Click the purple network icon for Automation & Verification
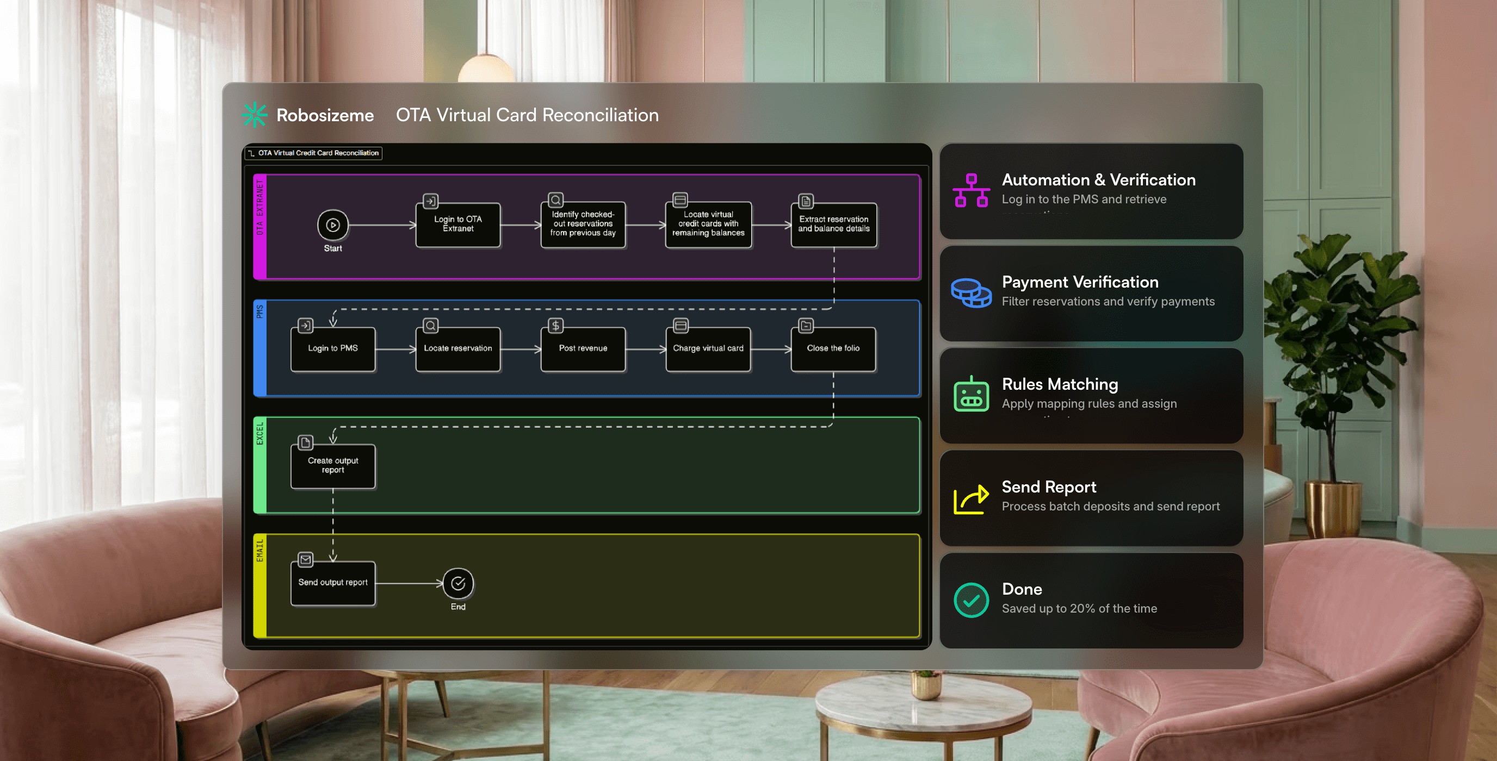 pyautogui.click(x=970, y=191)
